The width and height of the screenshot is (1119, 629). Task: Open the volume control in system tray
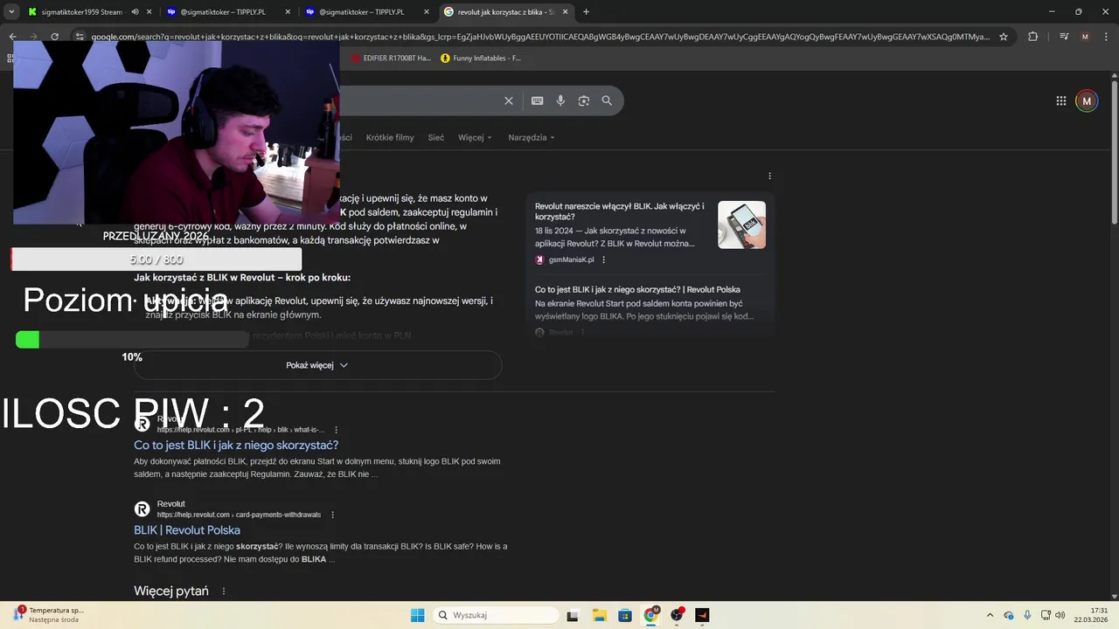(x=1060, y=615)
